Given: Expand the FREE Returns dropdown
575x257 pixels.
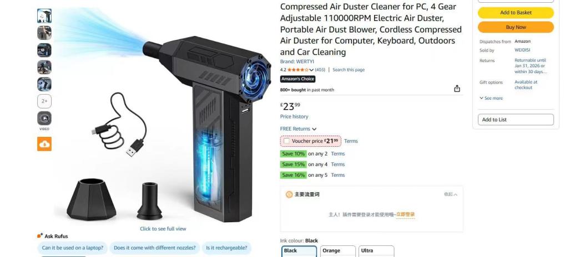Looking at the screenshot, I should 298,129.
